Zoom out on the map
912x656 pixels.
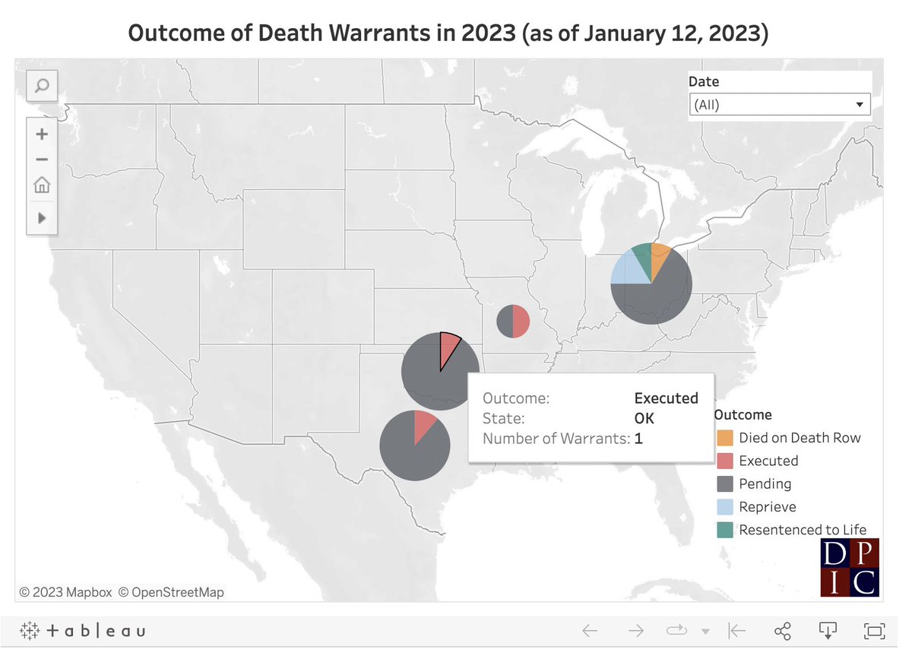(x=42, y=159)
